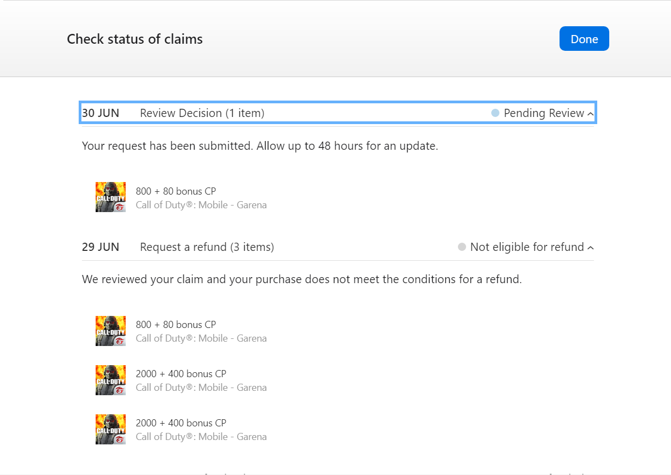Click the Done button
Screen dimensions: 671x475
584,39
